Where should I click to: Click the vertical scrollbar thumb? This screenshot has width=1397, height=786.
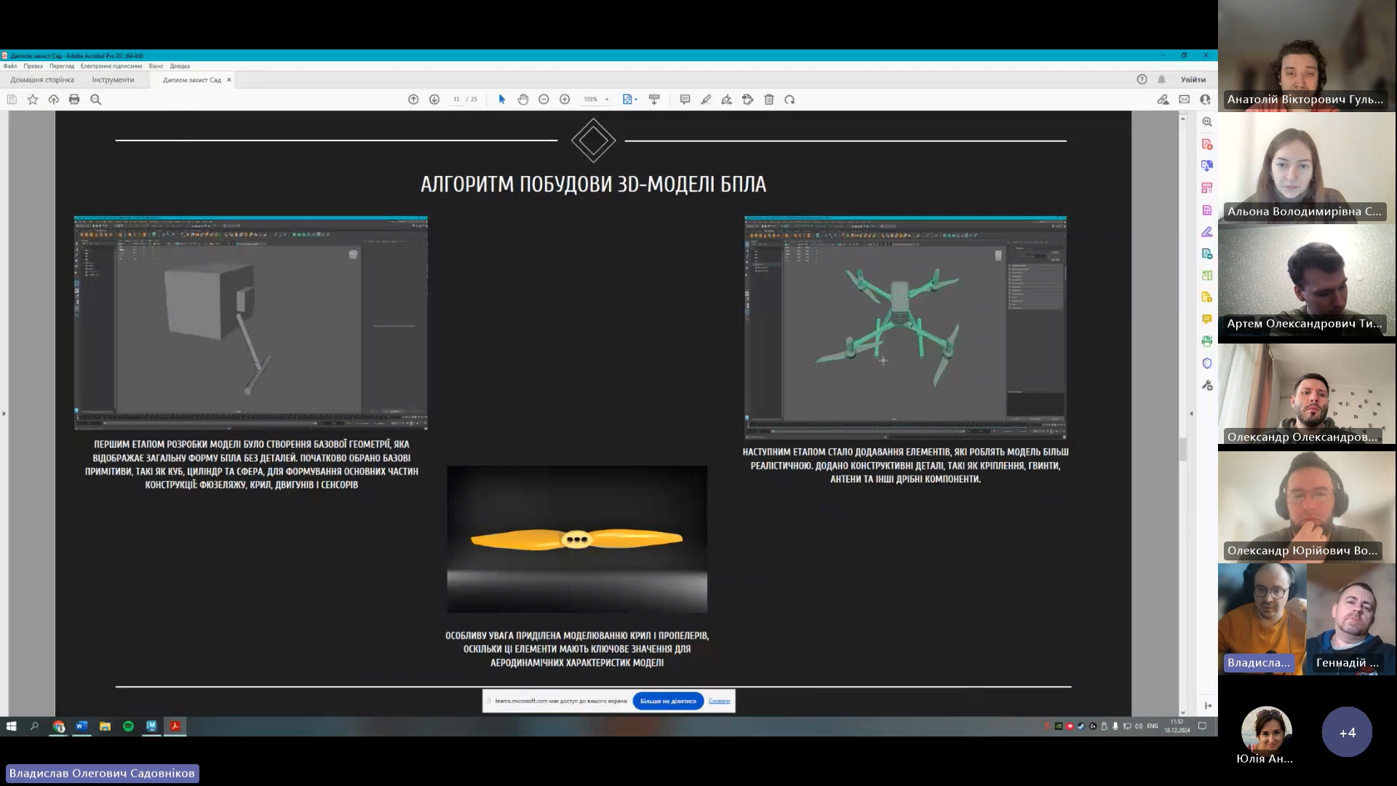click(x=1183, y=448)
